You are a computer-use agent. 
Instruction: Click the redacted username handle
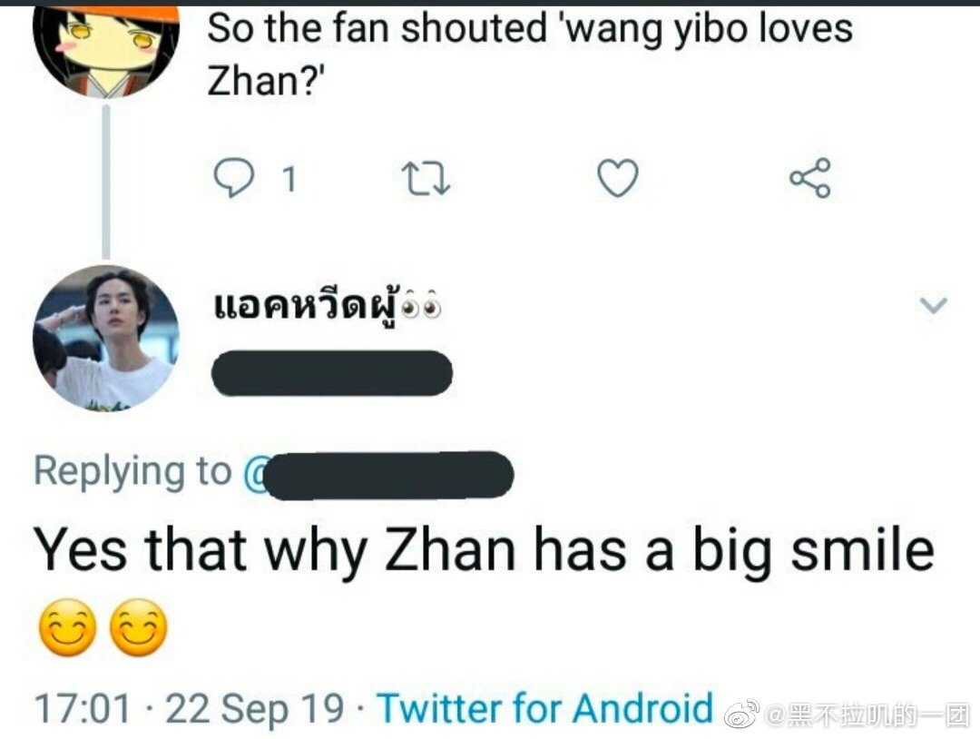(332, 373)
